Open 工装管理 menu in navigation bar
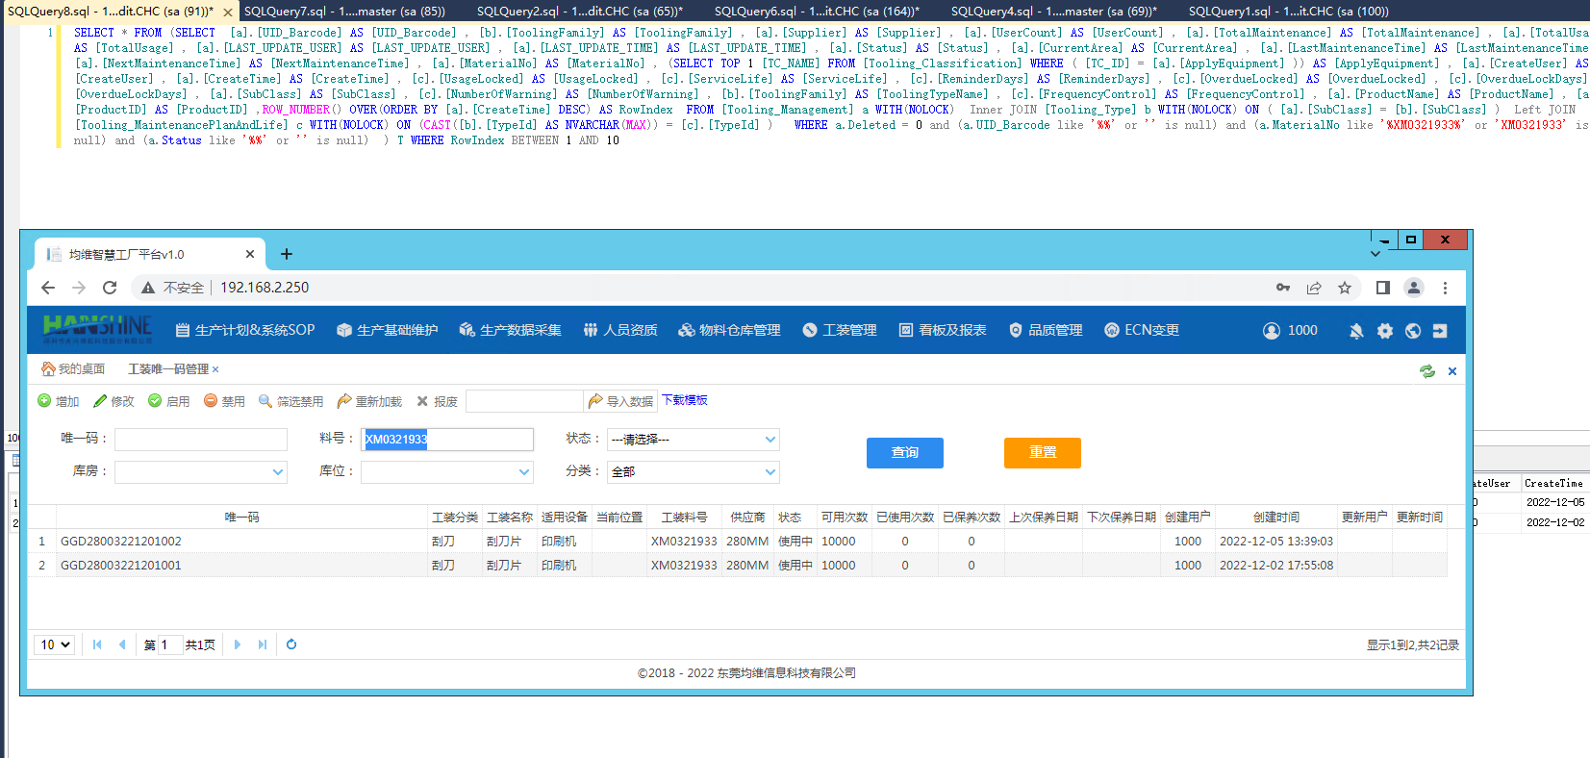 (840, 330)
